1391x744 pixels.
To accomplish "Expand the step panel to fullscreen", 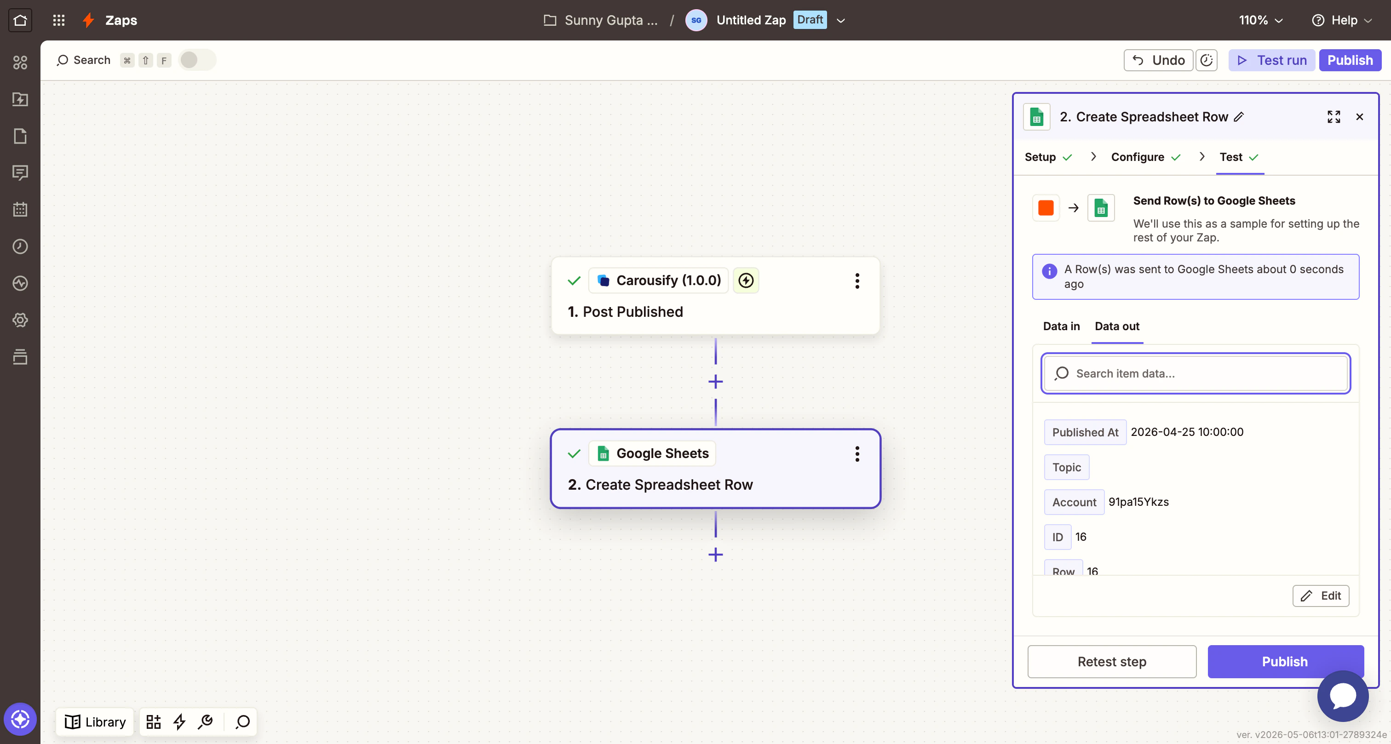I will tap(1334, 117).
